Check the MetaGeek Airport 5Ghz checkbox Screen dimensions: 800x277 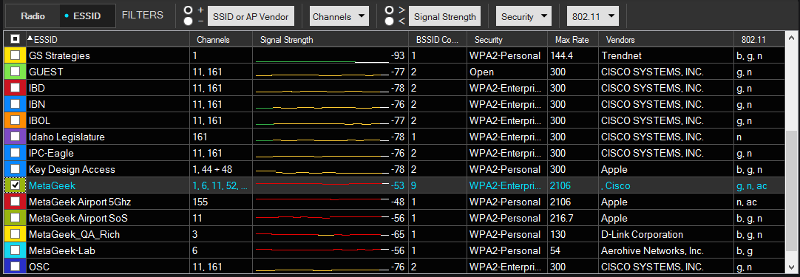(16, 202)
